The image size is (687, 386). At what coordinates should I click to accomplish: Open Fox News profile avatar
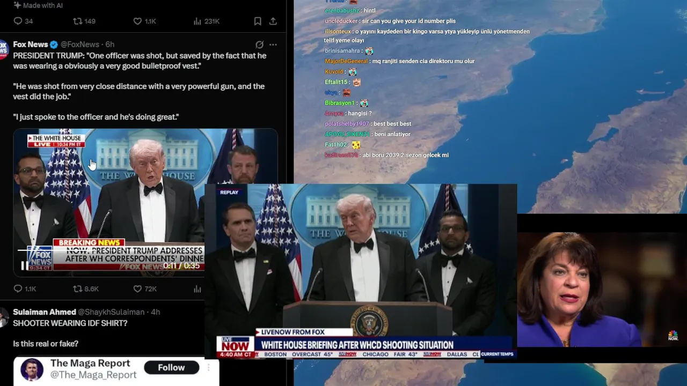(x=3, y=48)
